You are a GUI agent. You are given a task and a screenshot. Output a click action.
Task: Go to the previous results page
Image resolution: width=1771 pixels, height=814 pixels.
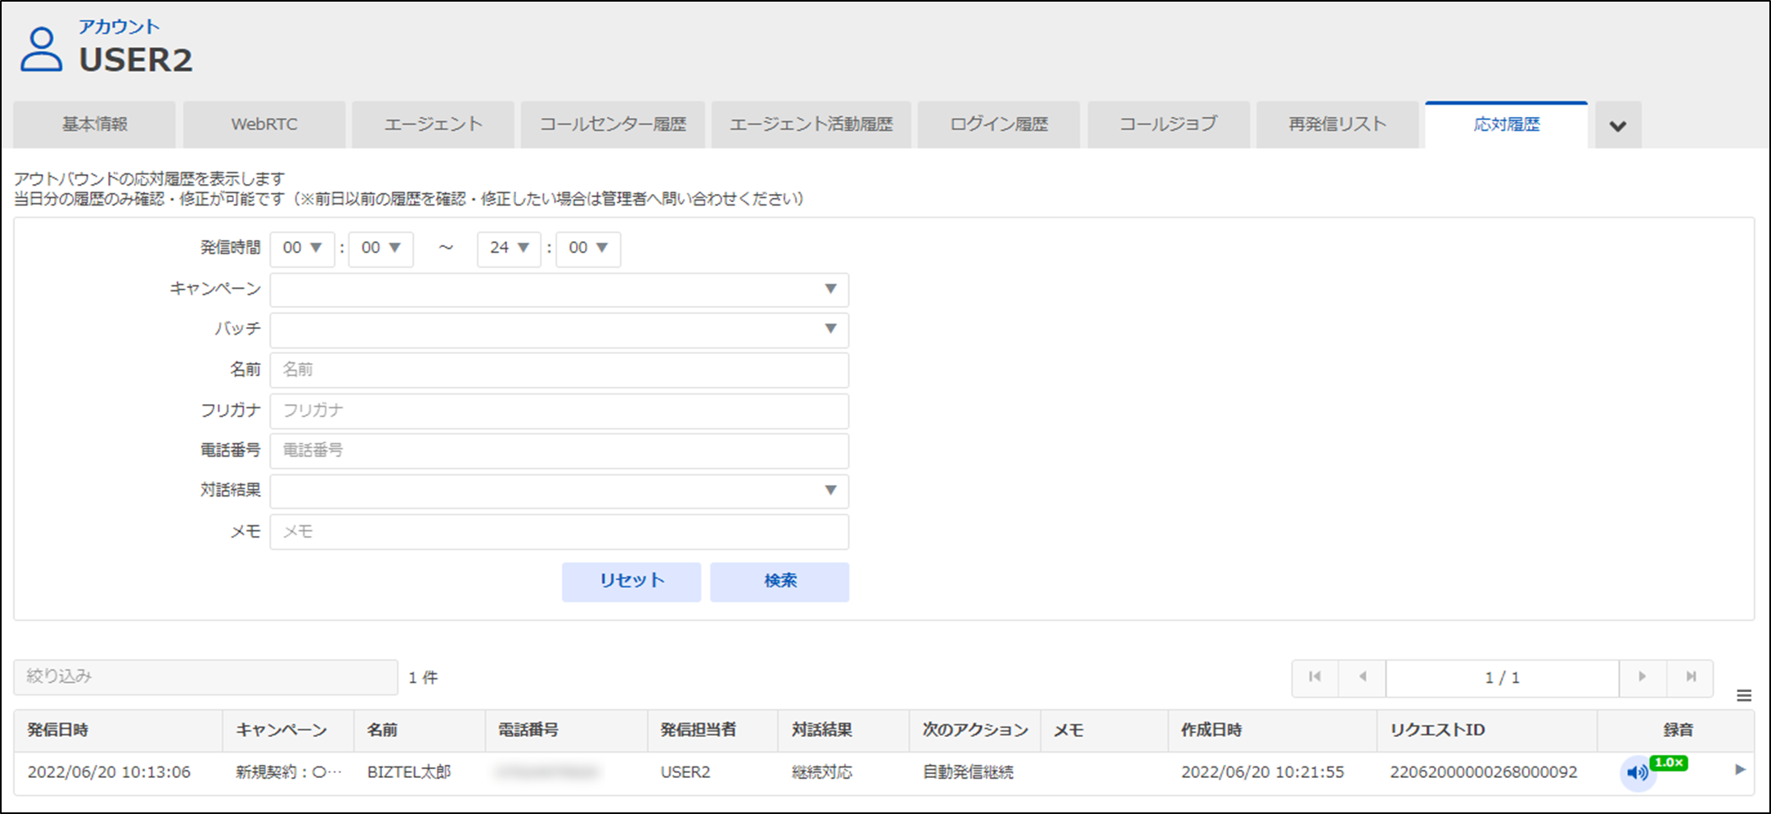[x=1362, y=677]
